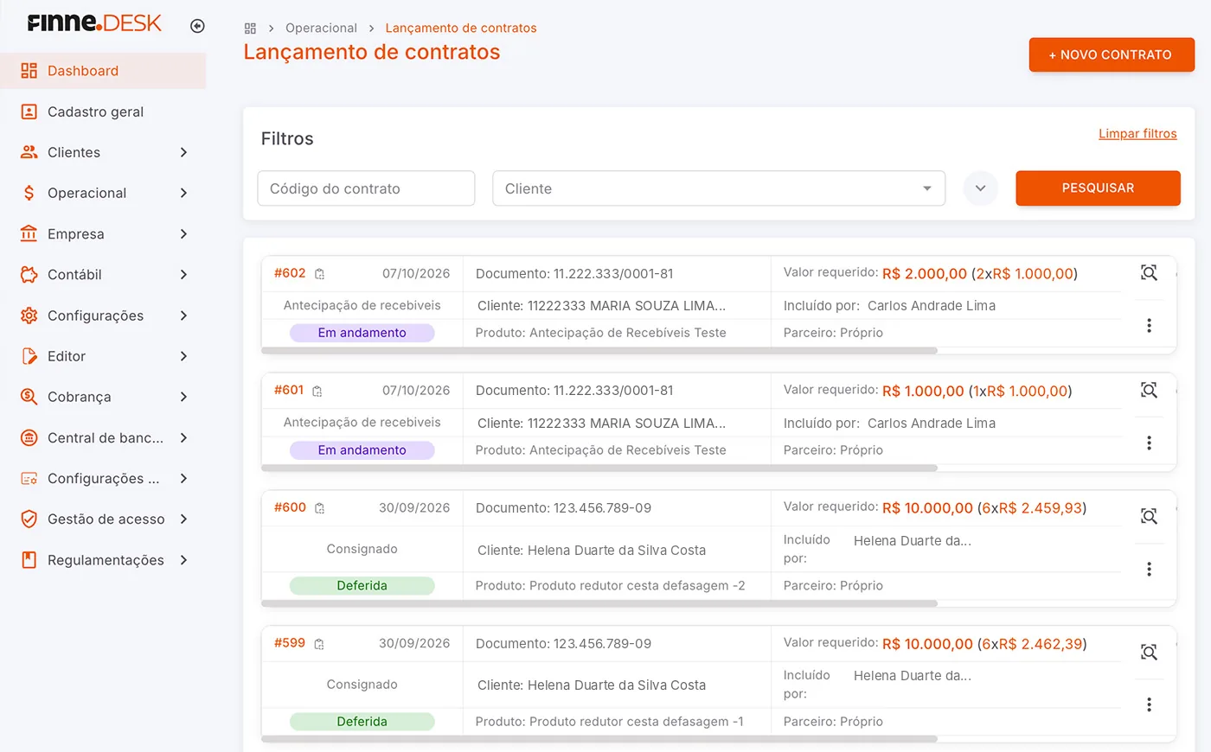Open three-dot menu for contract #601

pos(1149,443)
